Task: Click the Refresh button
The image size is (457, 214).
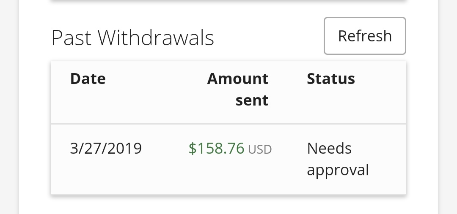Action: pyautogui.click(x=365, y=36)
